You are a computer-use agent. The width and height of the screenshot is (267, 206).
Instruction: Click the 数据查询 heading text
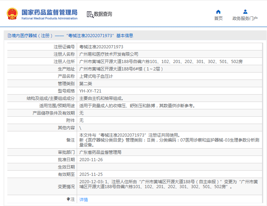pyautogui.click(x=103, y=14)
